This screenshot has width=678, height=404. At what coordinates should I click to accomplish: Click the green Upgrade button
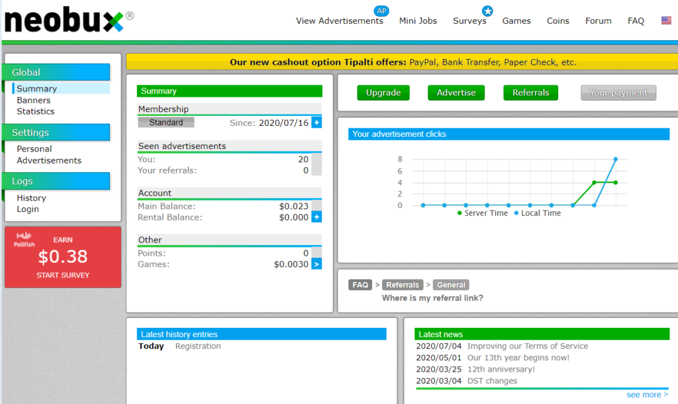pos(383,93)
